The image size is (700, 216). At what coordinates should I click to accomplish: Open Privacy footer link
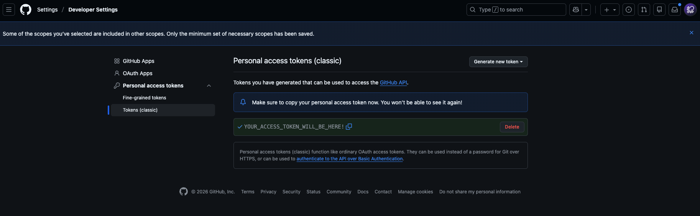(x=268, y=192)
